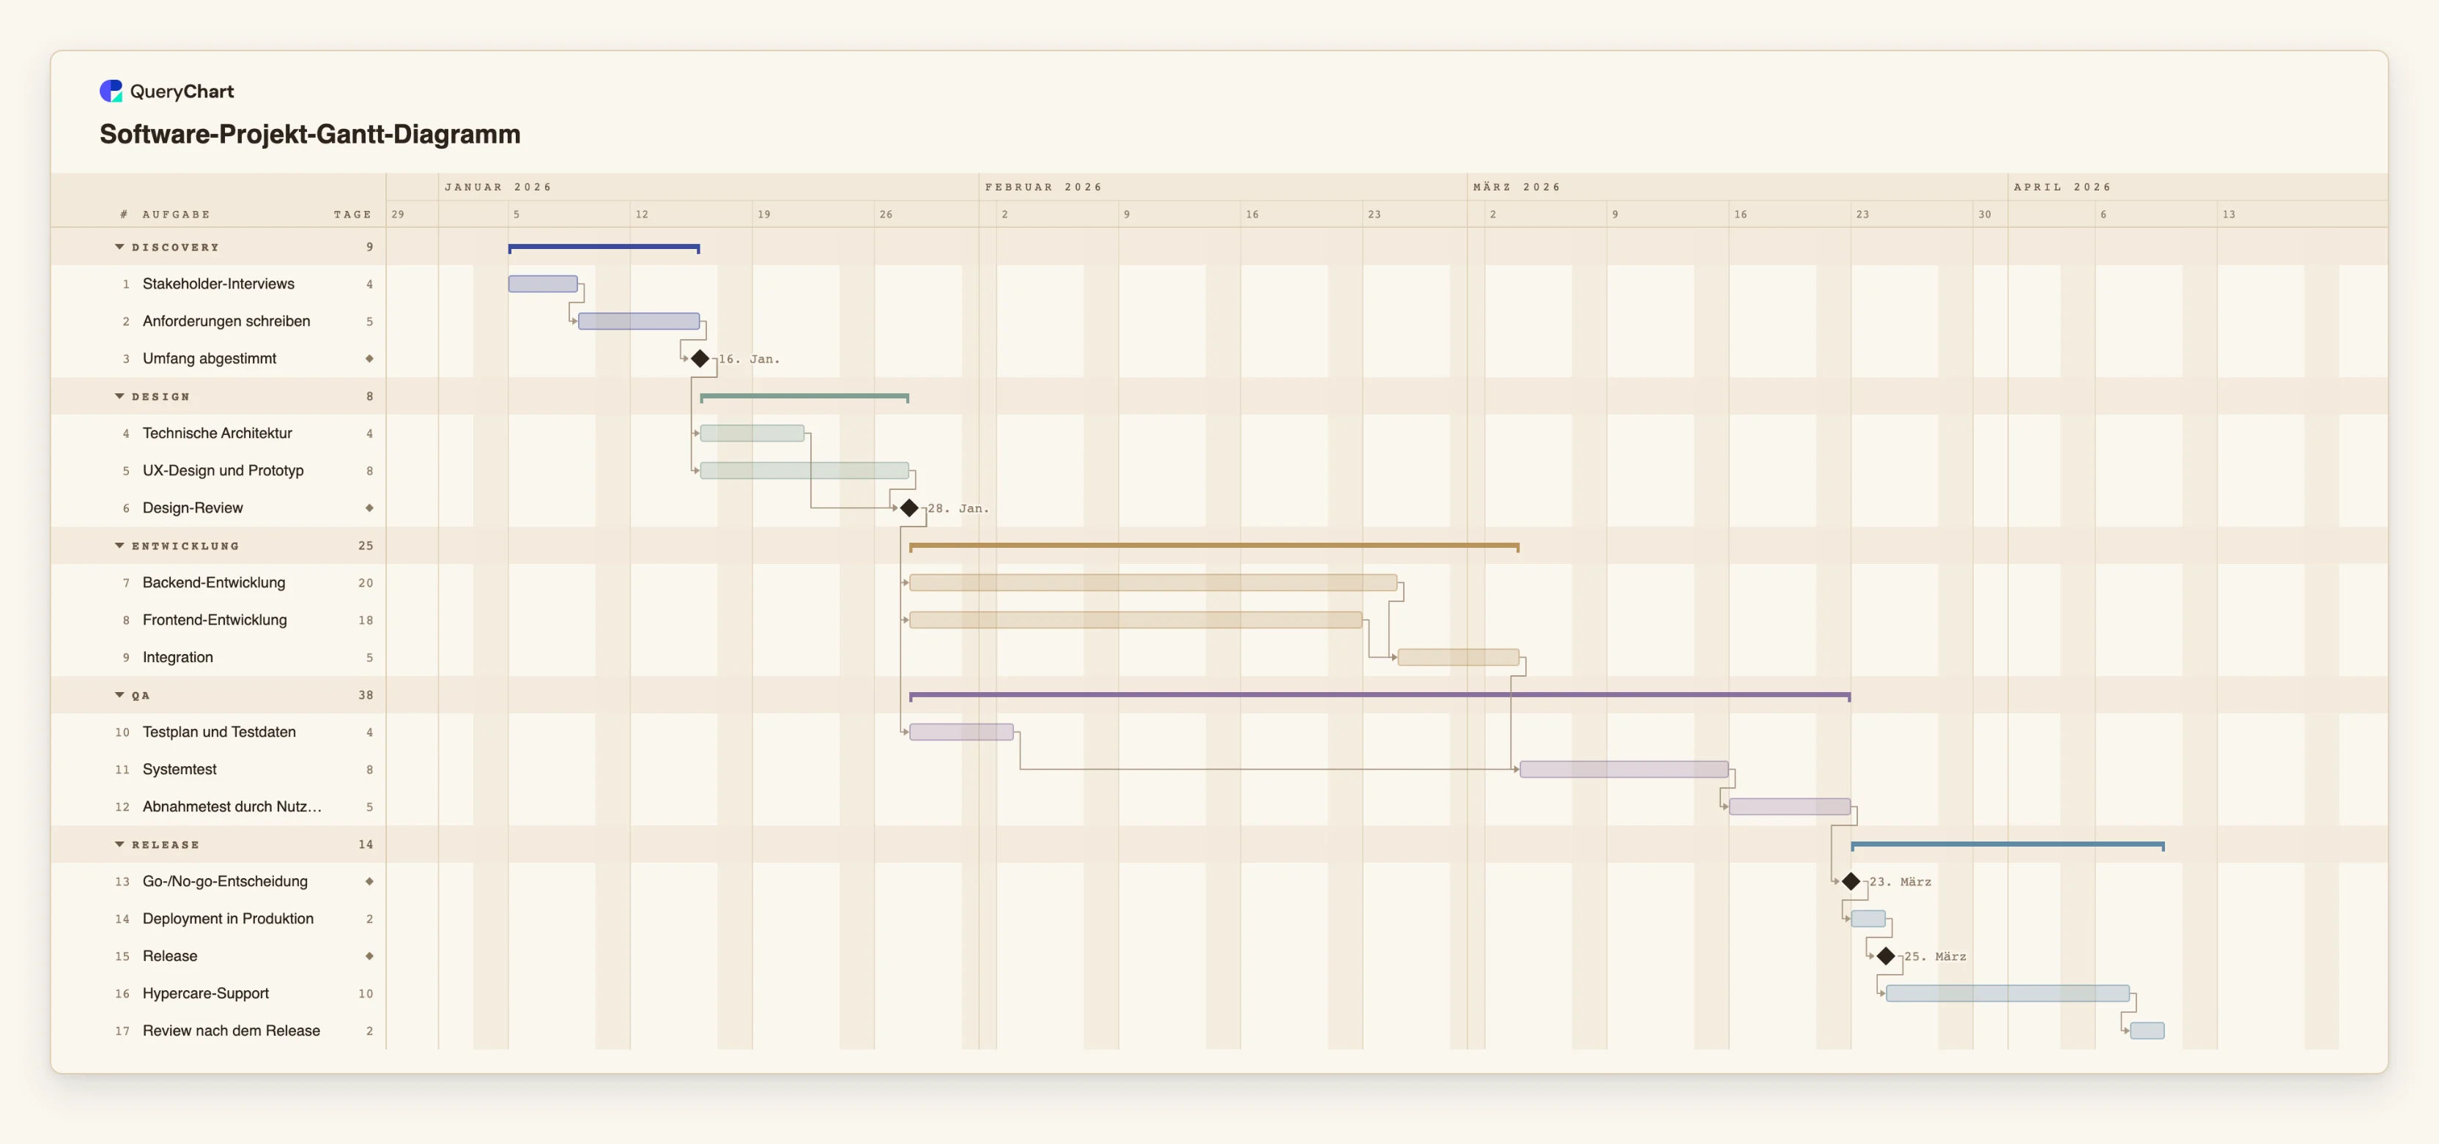Click the Backend-Entwicklung task bar

click(x=1153, y=583)
